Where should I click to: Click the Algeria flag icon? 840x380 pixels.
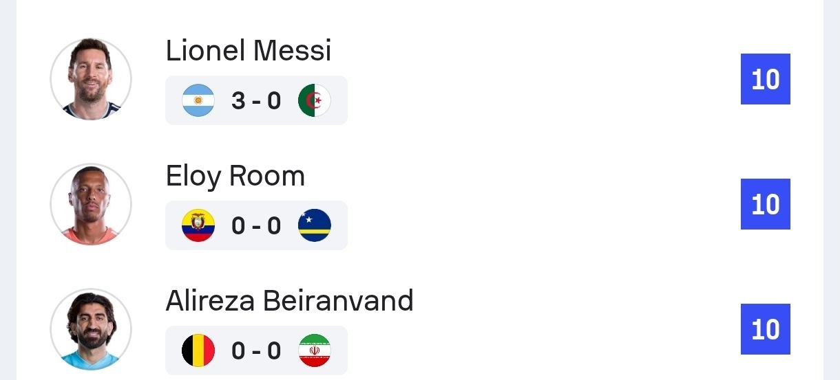(315, 100)
